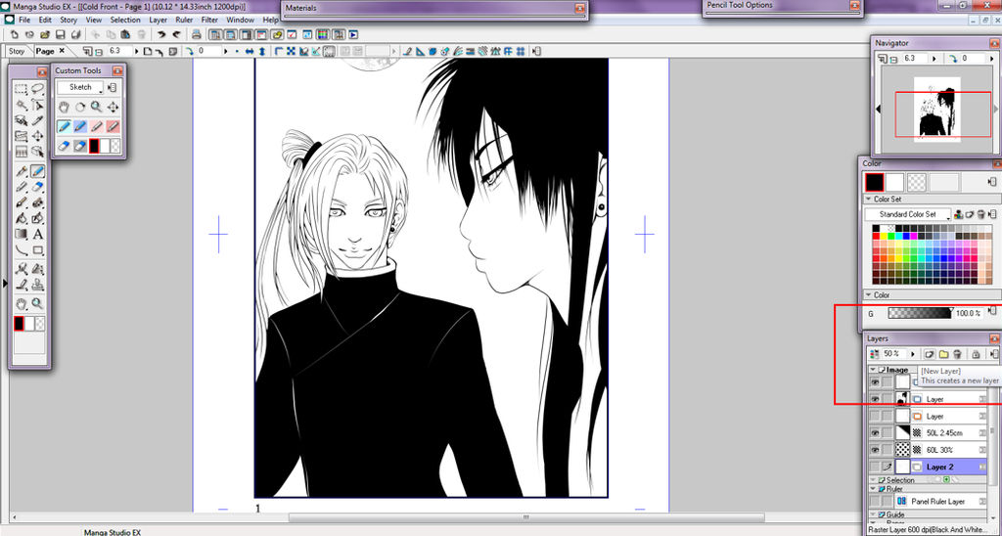Select the lasso selection tool
Image resolution: width=1002 pixels, height=536 pixels.
(38, 89)
